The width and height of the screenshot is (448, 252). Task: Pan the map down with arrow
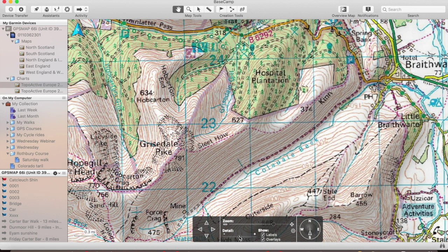(206, 236)
